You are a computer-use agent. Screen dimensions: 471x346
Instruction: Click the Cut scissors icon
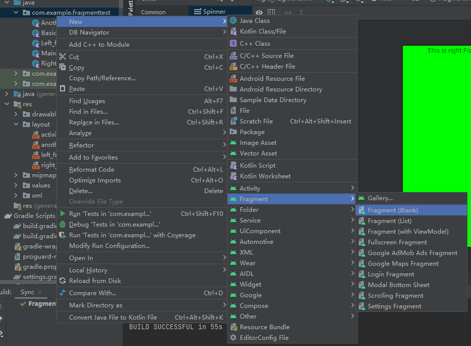click(x=62, y=56)
